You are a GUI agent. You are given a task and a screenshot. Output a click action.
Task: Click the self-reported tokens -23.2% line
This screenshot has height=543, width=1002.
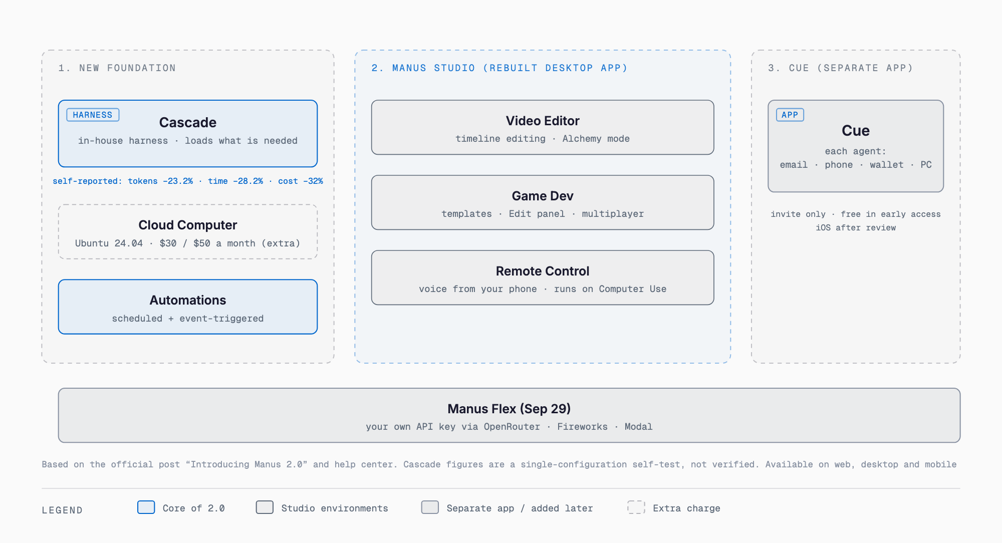pyautogui.click(x=188, y=181)
